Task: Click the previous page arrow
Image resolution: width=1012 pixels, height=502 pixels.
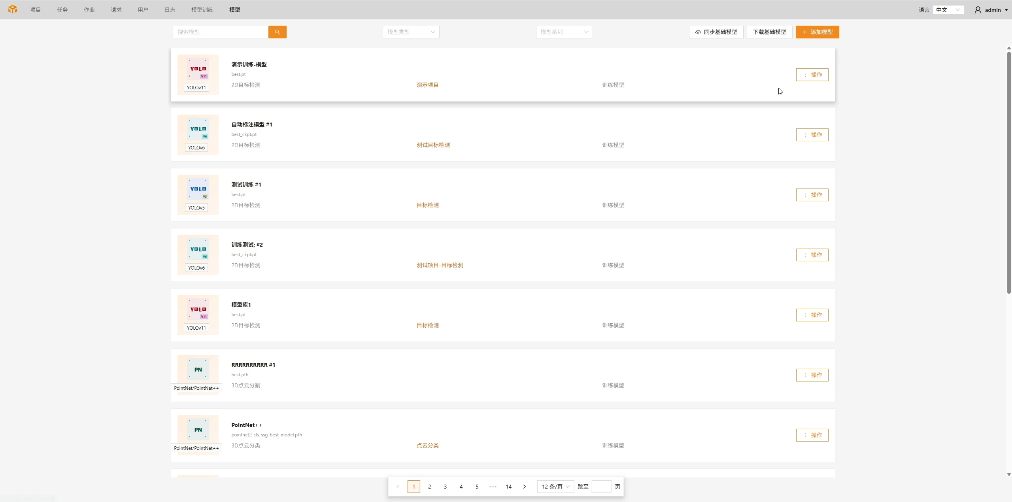Action: (398, 487)
